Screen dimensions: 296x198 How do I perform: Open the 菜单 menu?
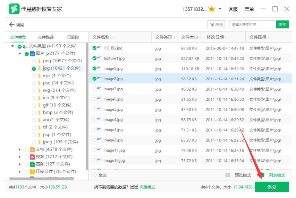coord(249,9)
